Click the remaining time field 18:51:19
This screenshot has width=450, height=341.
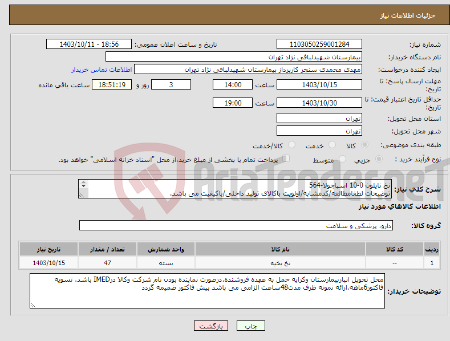point(112,84)
